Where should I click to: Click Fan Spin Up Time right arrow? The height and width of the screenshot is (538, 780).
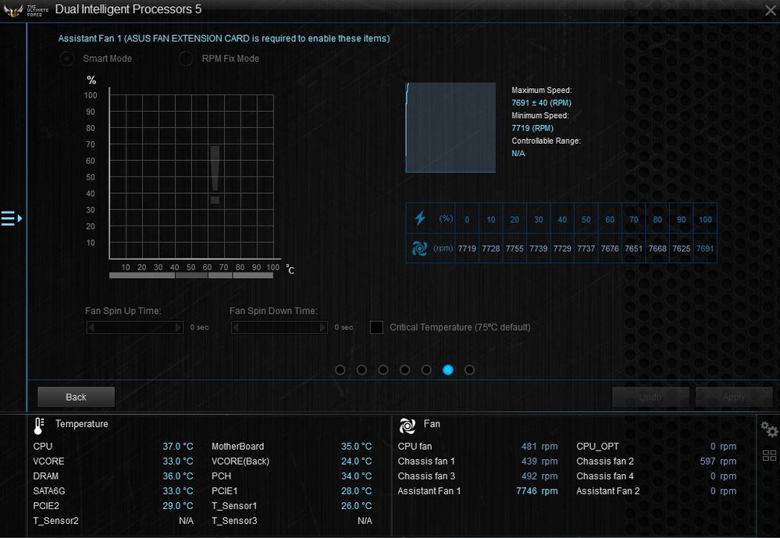click(178, 327)
